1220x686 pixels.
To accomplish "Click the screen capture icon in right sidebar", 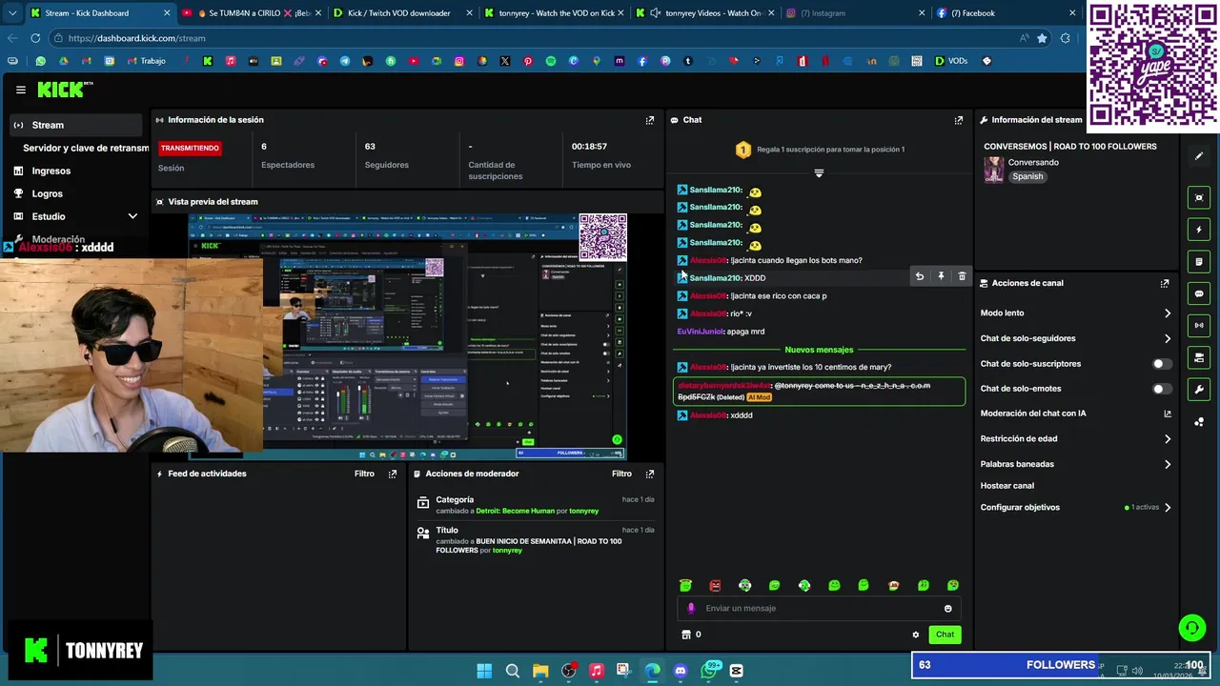I will click(x=1199, y=197).
